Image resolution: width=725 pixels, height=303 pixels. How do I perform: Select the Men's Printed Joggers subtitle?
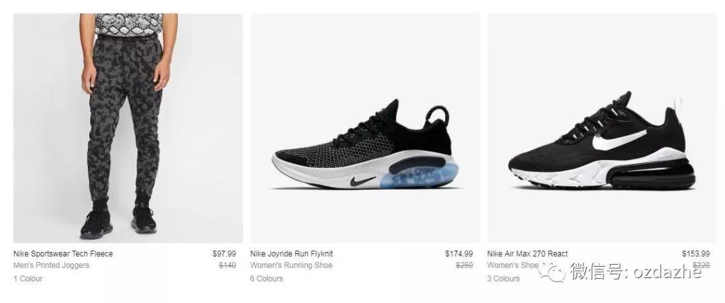tap(51, 265)
